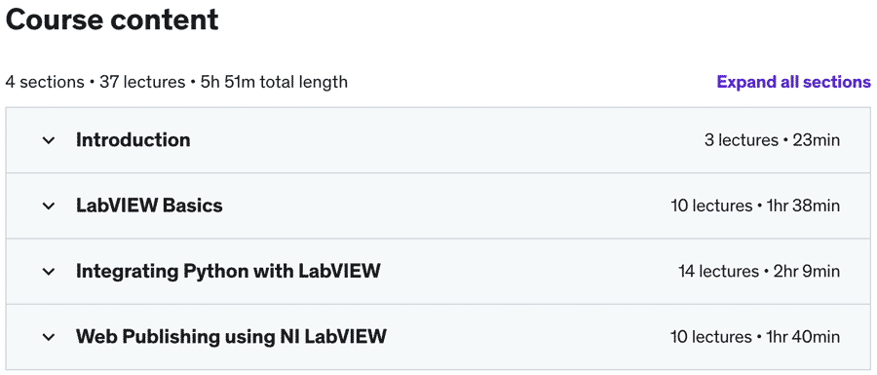
Task: Click the 3 lectures count label
Action: 742,140
